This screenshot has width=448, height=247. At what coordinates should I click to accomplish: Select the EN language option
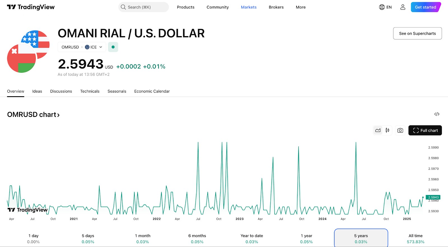point(389,7)
